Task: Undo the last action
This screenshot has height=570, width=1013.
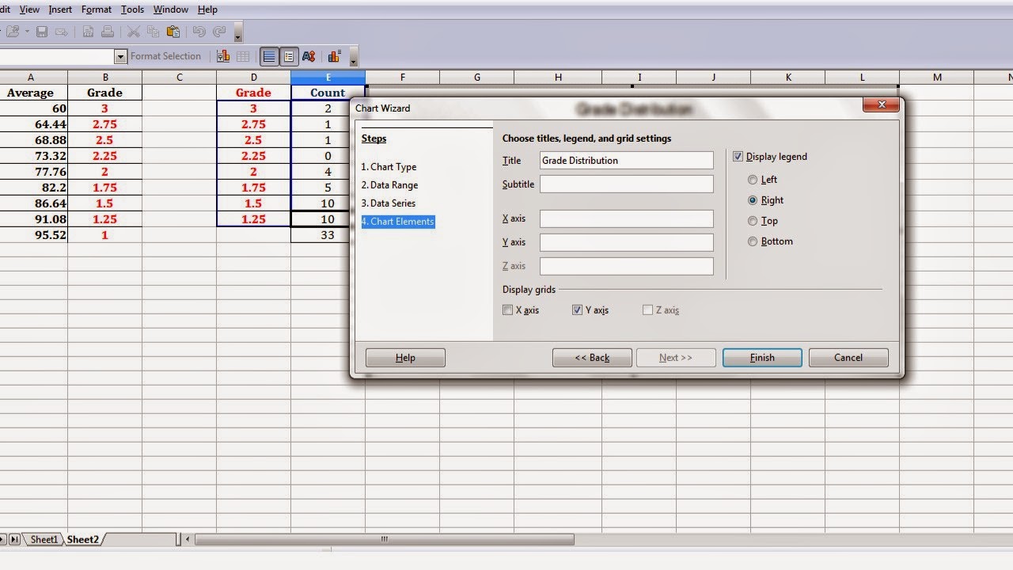Action: [x=199, y=32]
